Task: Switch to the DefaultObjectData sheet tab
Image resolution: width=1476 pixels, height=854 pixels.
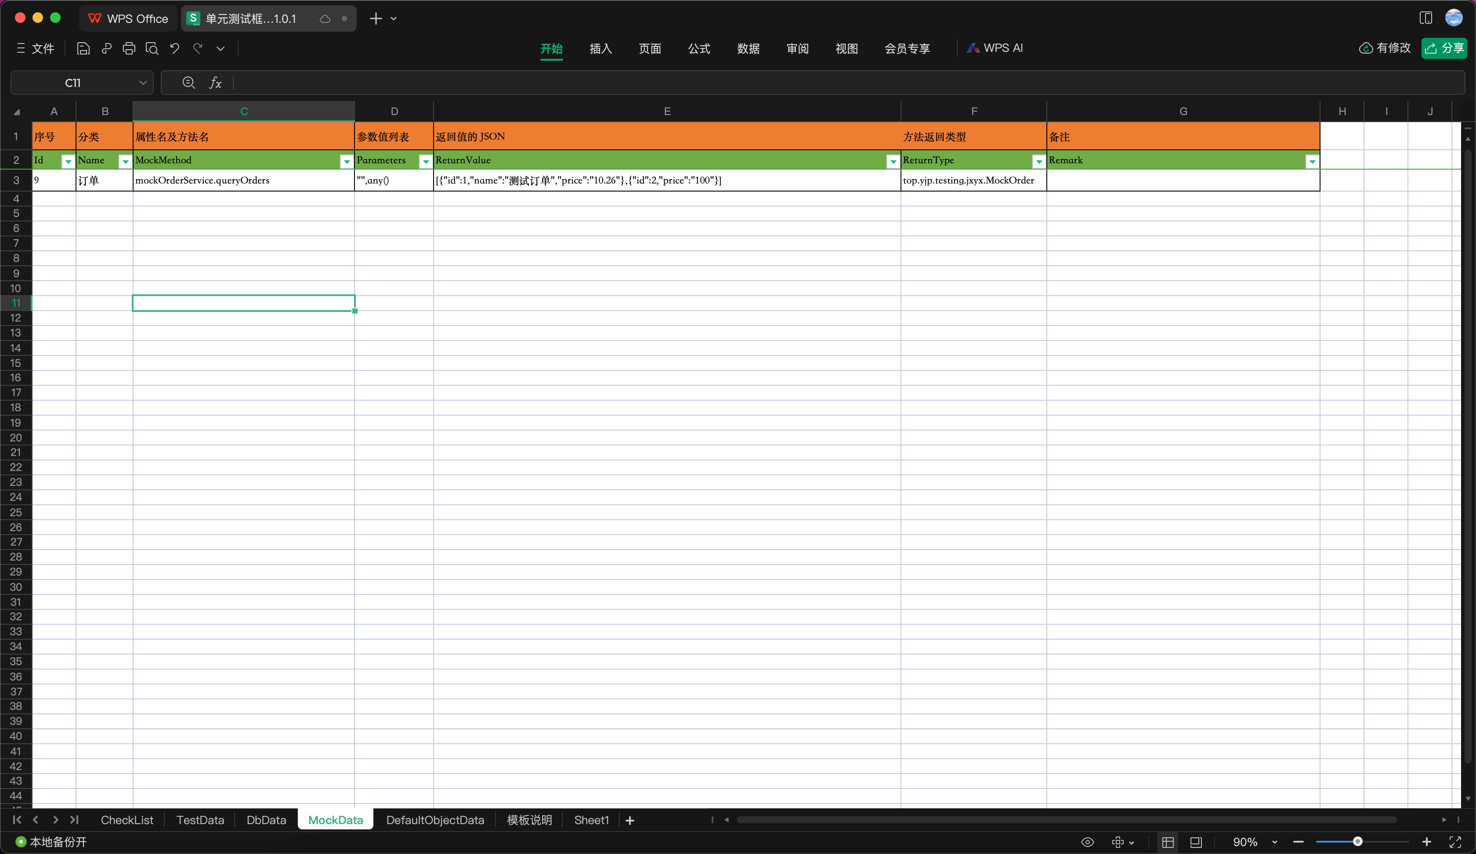Action: 435,820
